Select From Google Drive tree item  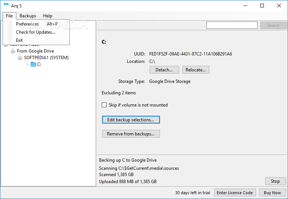(36, 51)
